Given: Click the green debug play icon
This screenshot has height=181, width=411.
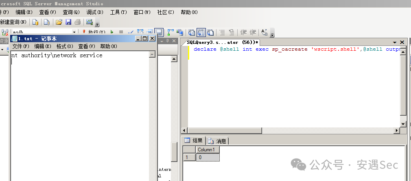Looking at the screenshot, I should [x=112, y=32].
